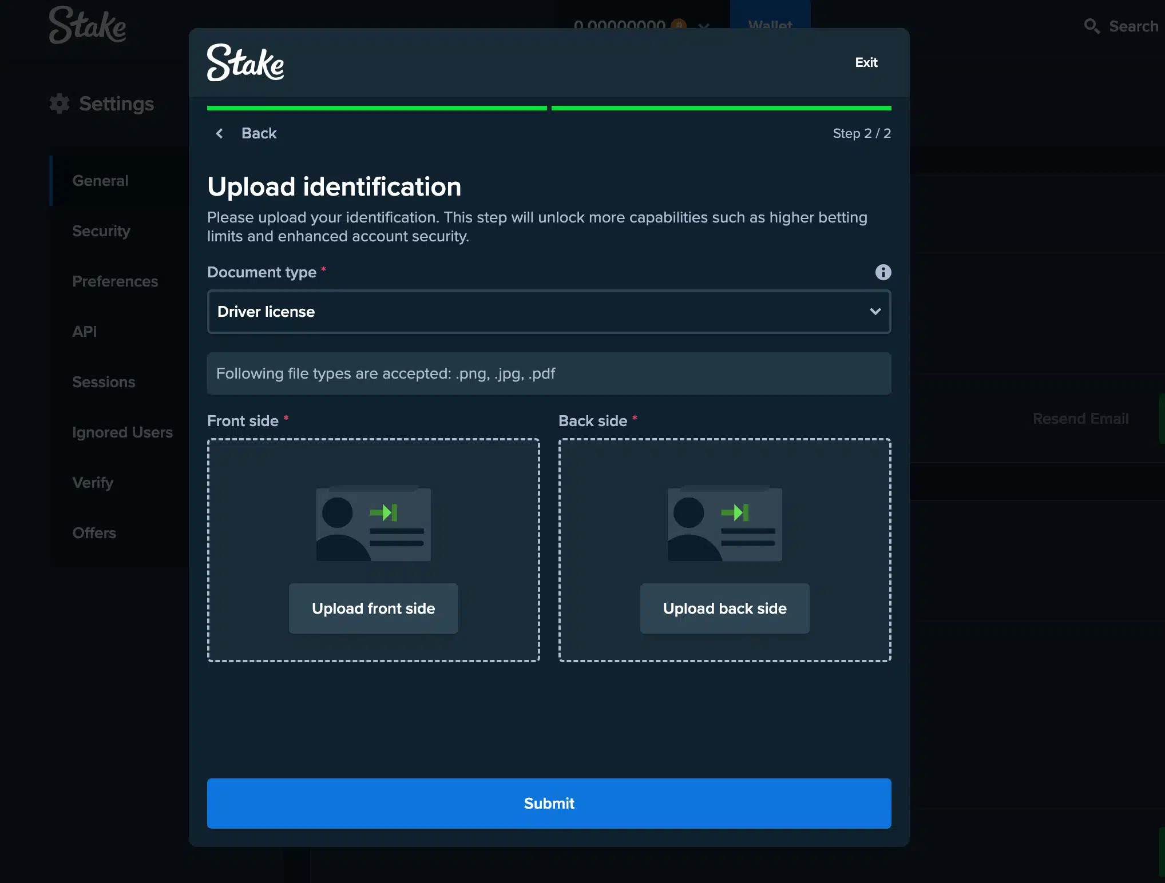The width and height of the screenshot is (1165, 883).
Task: Open the Offers tab in the sidebar
Action: click(x=94, y=533)
